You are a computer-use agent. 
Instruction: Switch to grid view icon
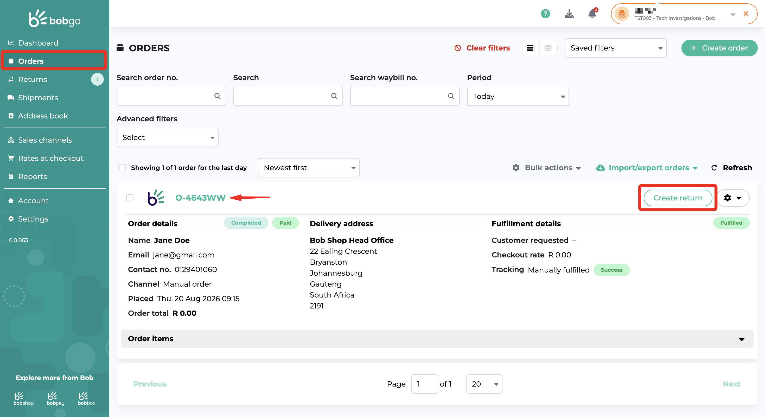[x=548, y=48]
